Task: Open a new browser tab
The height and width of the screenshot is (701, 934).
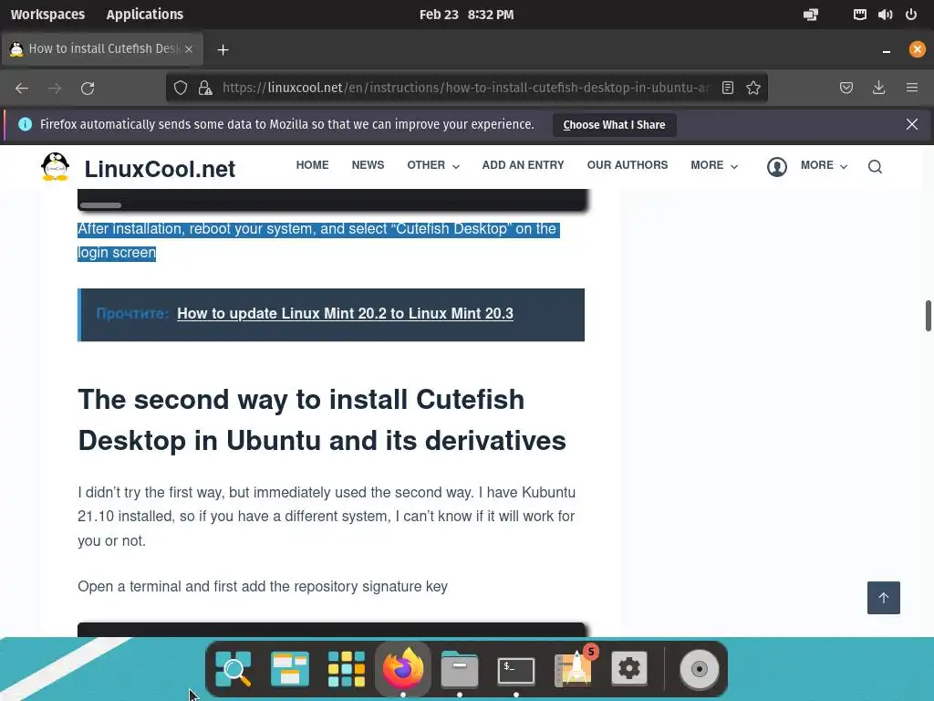Action: [223, 49]
